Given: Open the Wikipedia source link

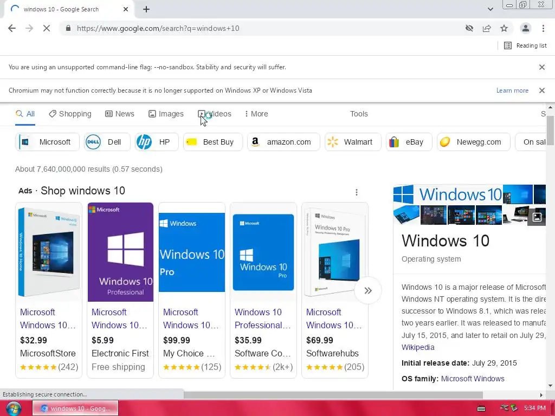Looking at the screenshot, I should point(418,347).
